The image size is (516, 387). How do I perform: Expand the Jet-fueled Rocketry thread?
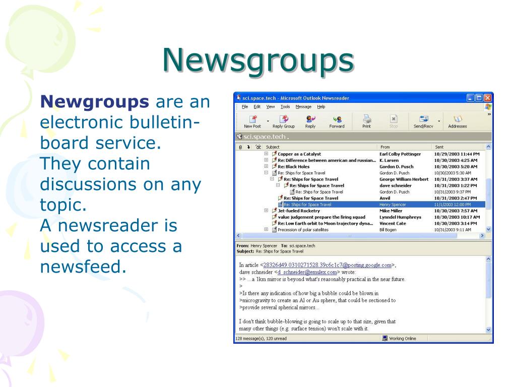[x=266, y=210]
